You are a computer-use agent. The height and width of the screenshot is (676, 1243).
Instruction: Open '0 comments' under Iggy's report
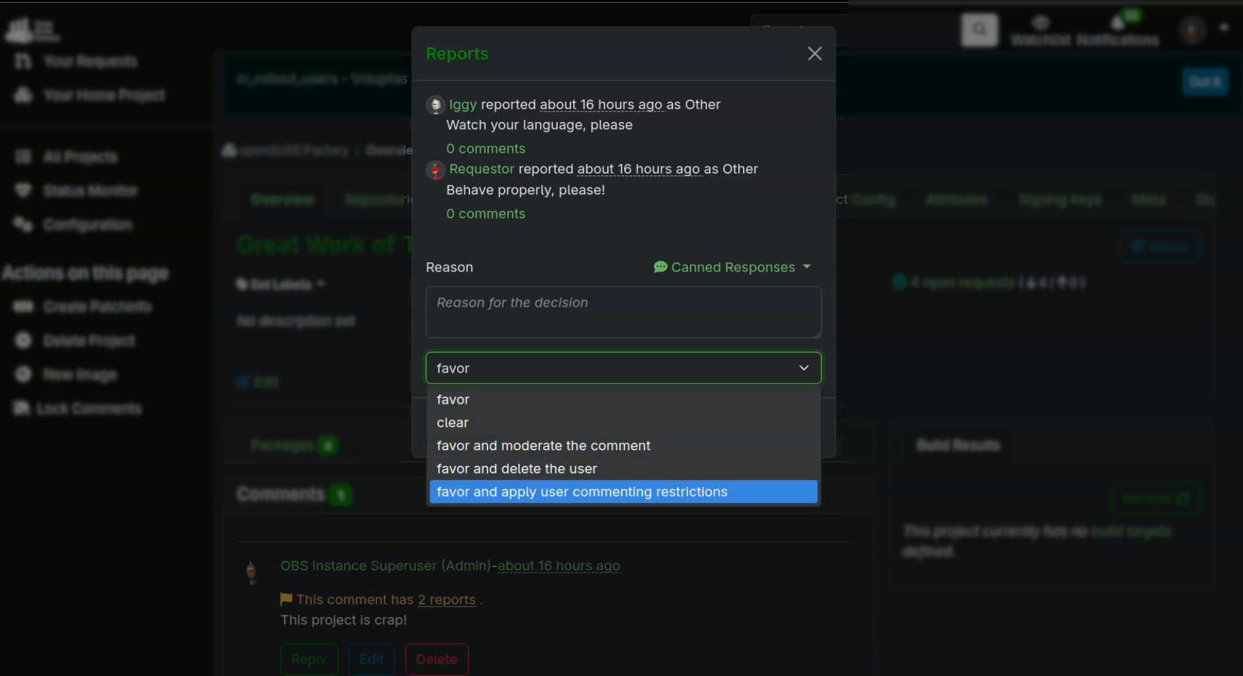[x=486, y=149]
